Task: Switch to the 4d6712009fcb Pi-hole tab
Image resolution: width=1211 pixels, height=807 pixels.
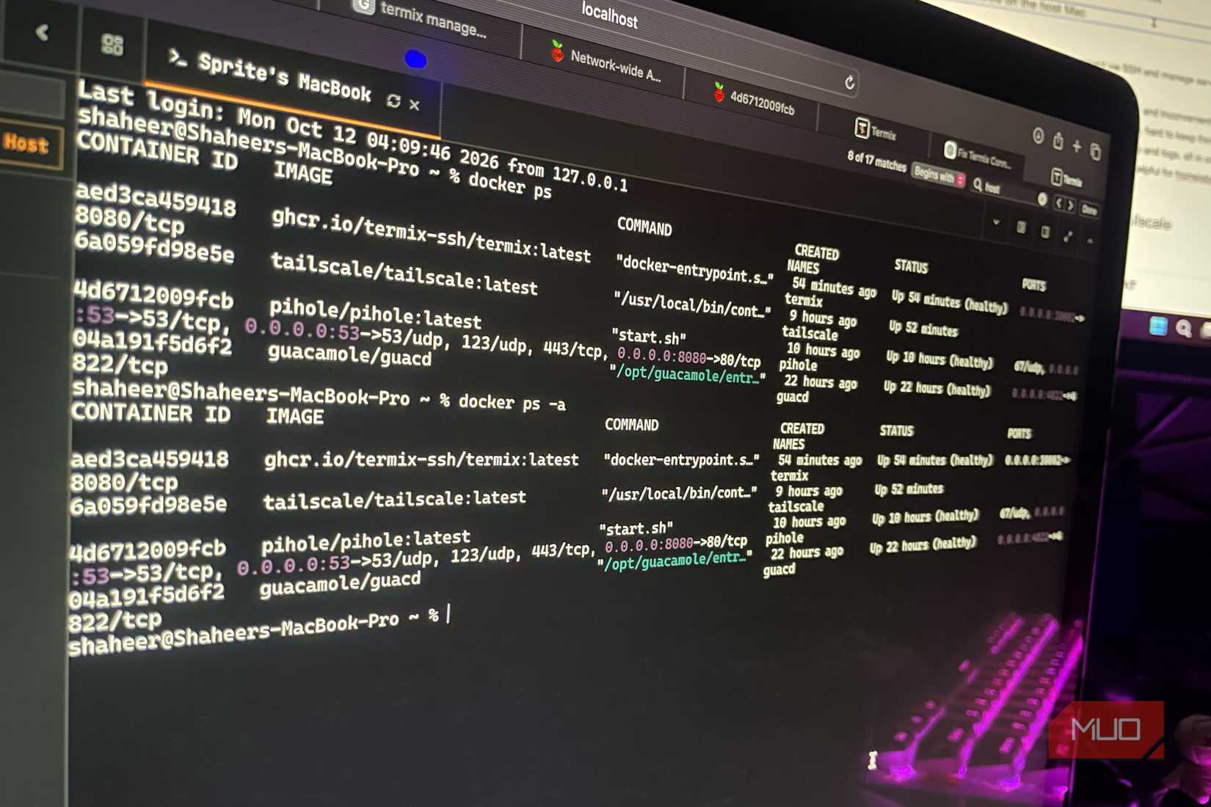Action: [x=754, y=101]
